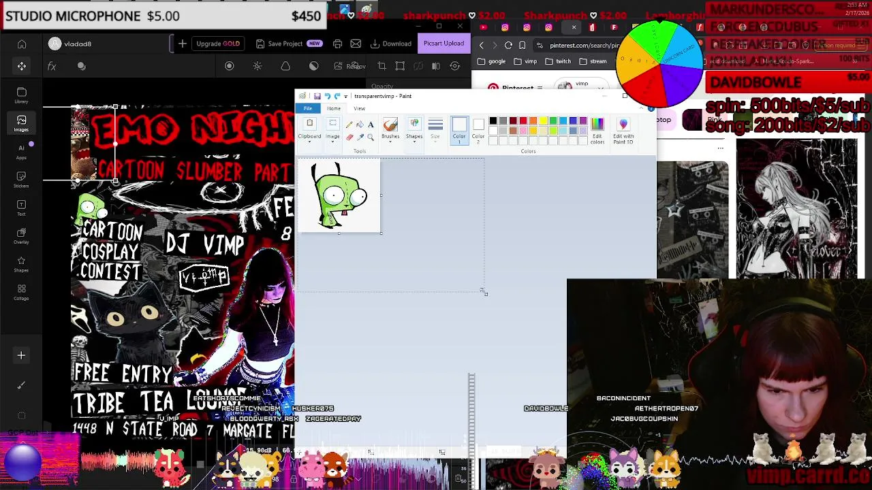This screenshot has width=872, height=490.
Task: Select the Picsart move tool
Action: click(22, 66)
